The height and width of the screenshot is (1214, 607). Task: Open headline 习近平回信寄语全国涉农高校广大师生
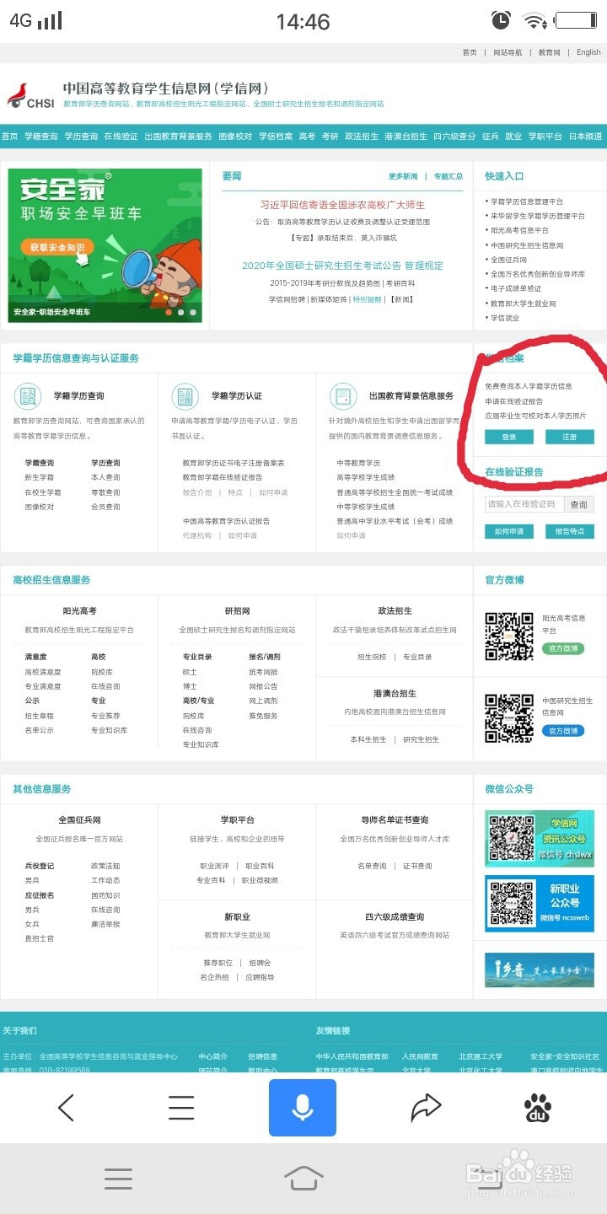343,205
